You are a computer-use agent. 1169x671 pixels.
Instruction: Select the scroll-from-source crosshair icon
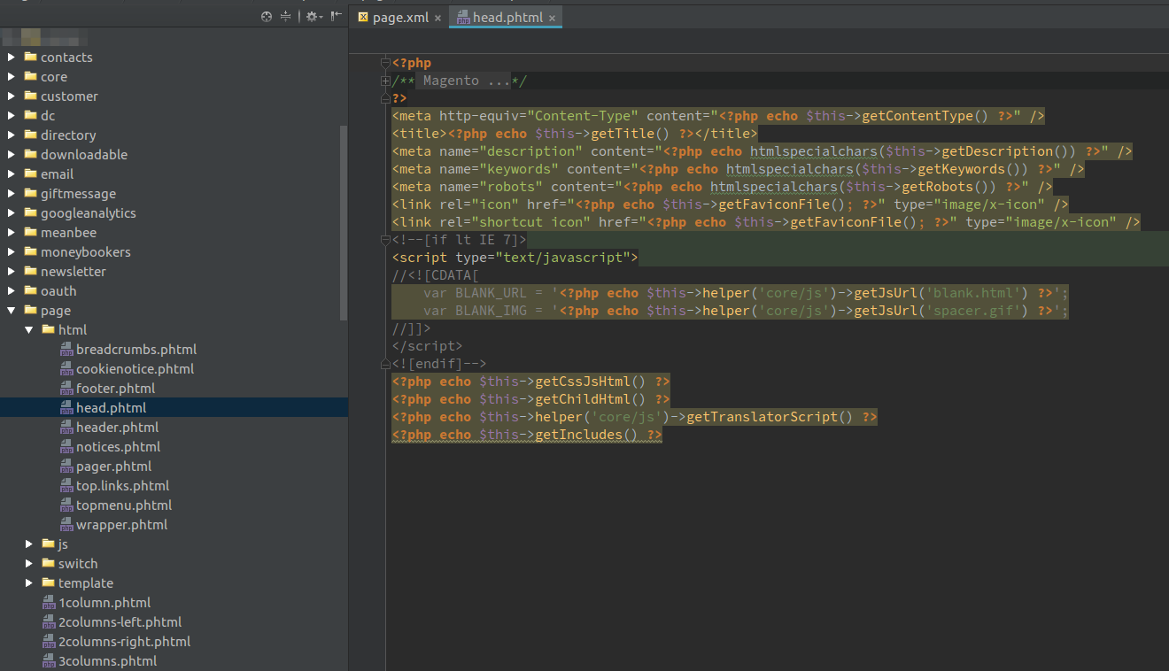pos(266,16)
